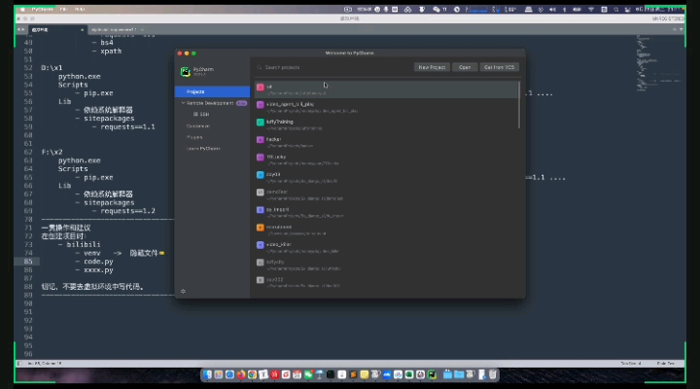Open the luffyTraining project
Viewport: 700px width, 389px height.
pos(386,124)
